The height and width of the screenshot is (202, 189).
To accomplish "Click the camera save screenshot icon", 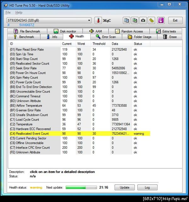I will point(143,20).
